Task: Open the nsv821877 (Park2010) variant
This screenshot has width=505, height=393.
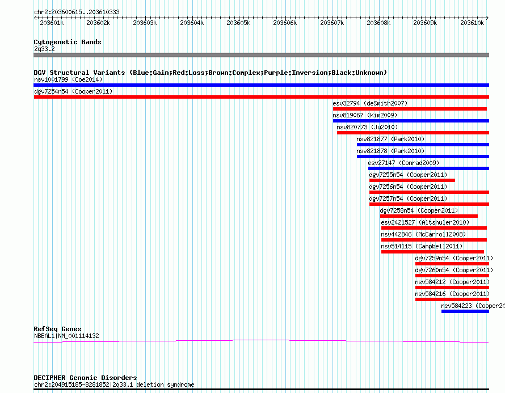Action: [390, 139]
